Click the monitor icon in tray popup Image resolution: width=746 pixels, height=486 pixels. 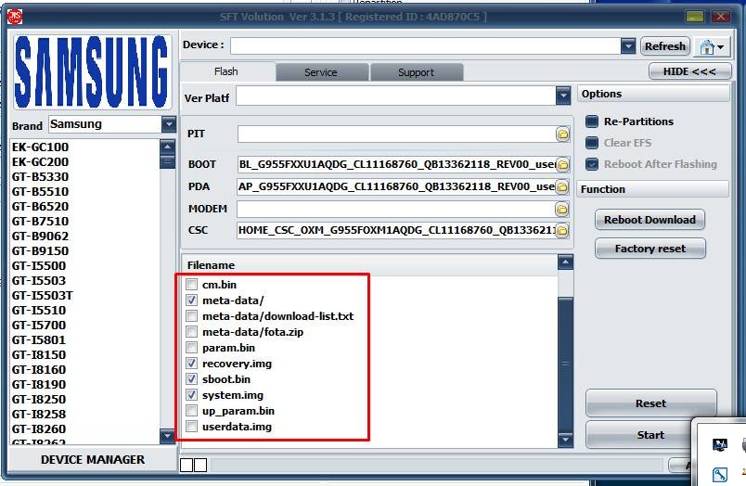click(719, 445)
